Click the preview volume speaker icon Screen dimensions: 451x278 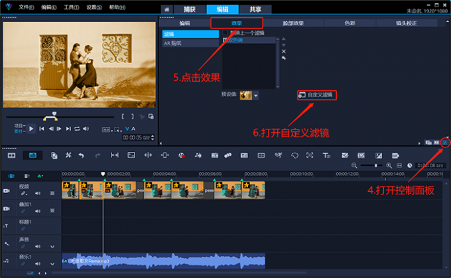coord(86,129)
